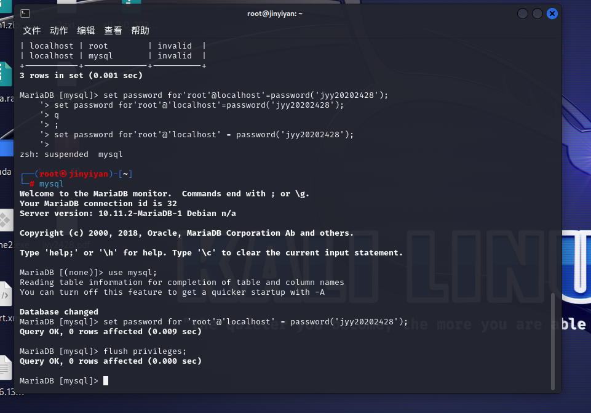591x413 pixels.
Task: Click the 'Welcome to the MariaDB monitor' line
Action: 164,193
